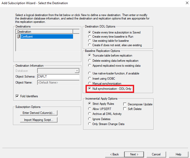This screenshot has height=158, width=190.
Task: Click the Object Schema input field
Action: 58,77
